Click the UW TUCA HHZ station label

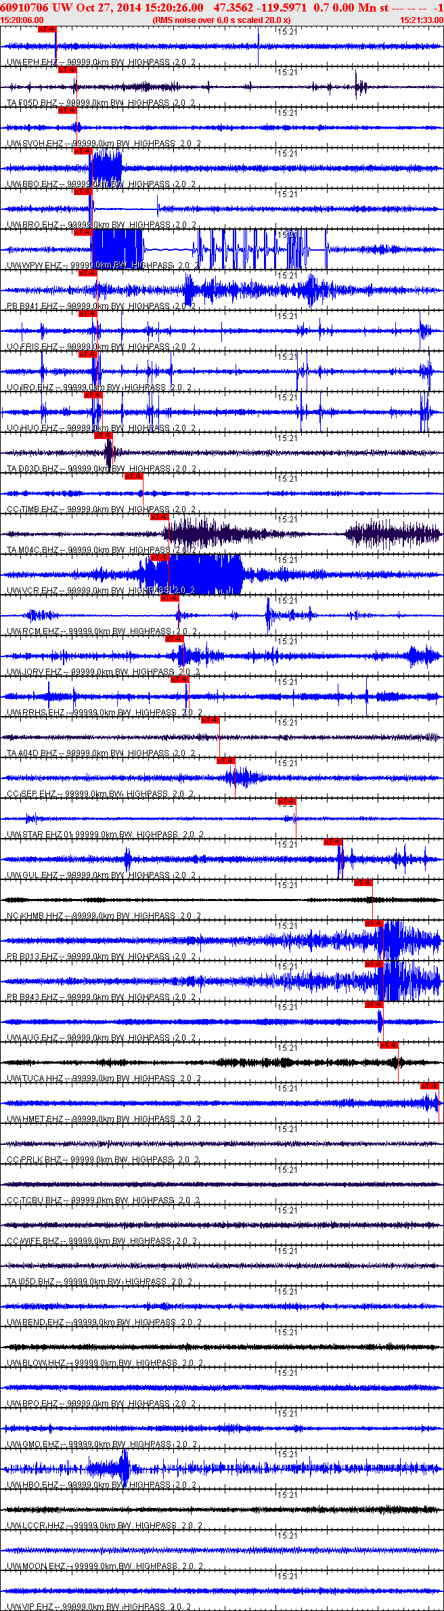tap(35, 1079)
